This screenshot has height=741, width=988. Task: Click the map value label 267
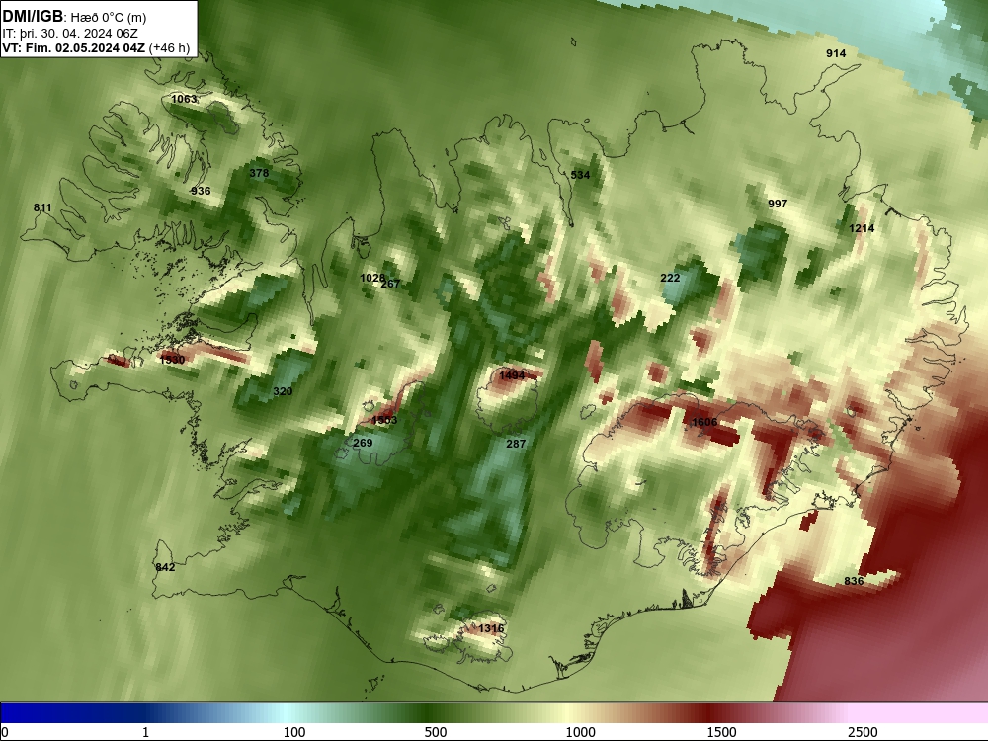(x=390, y=284)
